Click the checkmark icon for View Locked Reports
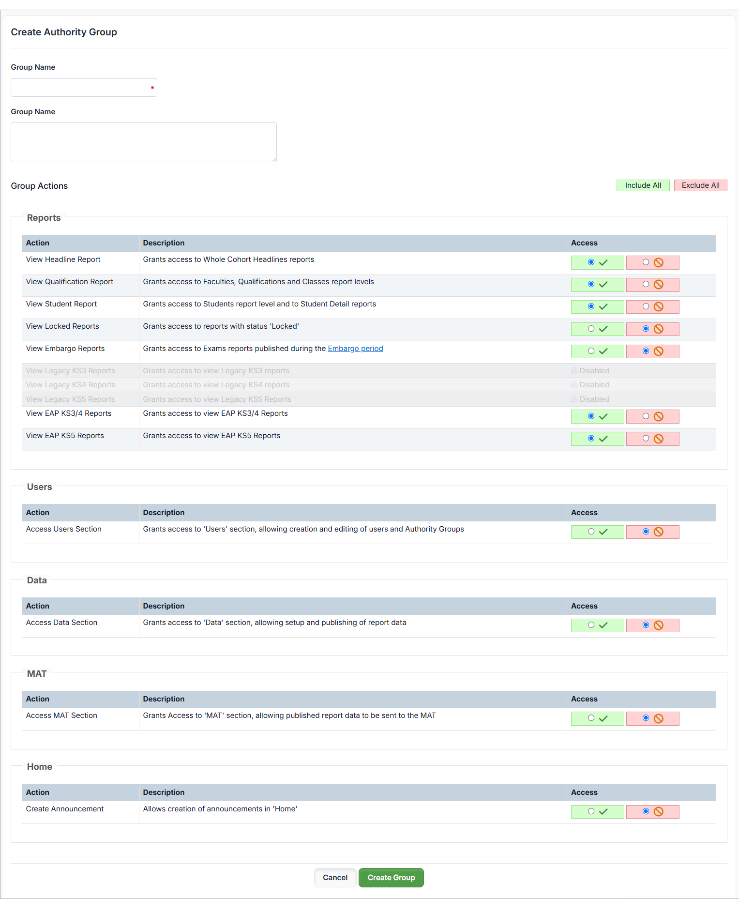This screenshot has height=899, width=739. click(603, 329)
